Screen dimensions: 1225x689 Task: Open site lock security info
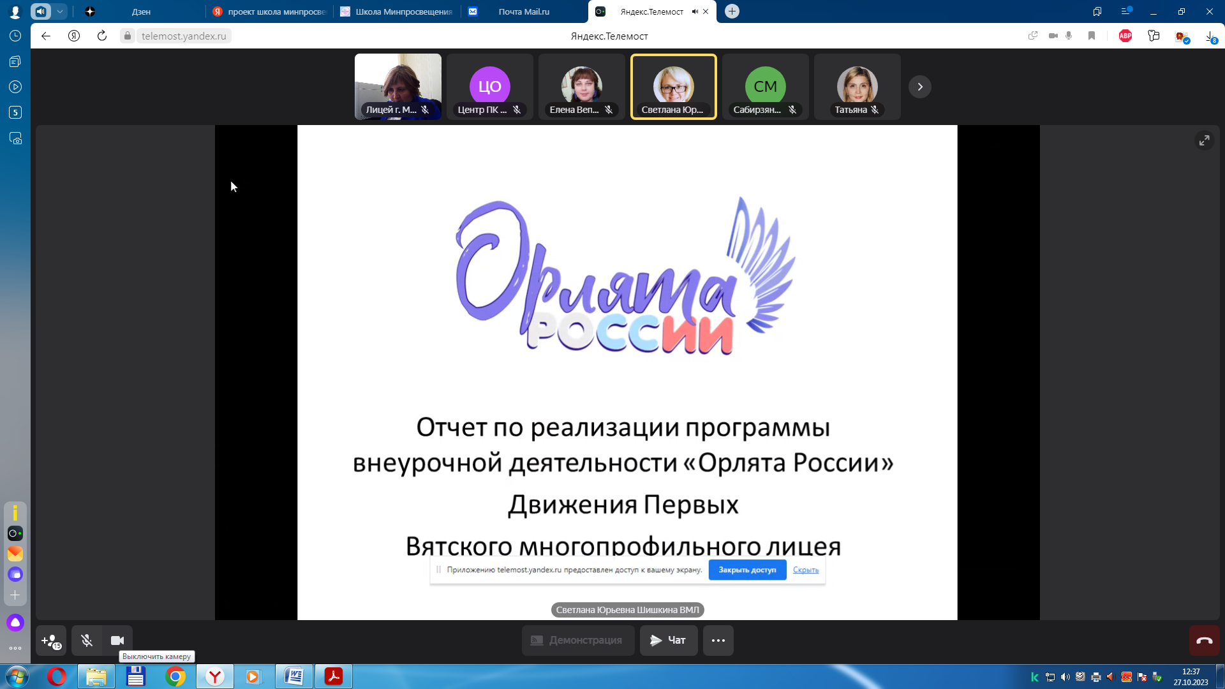tap(128, 36)
